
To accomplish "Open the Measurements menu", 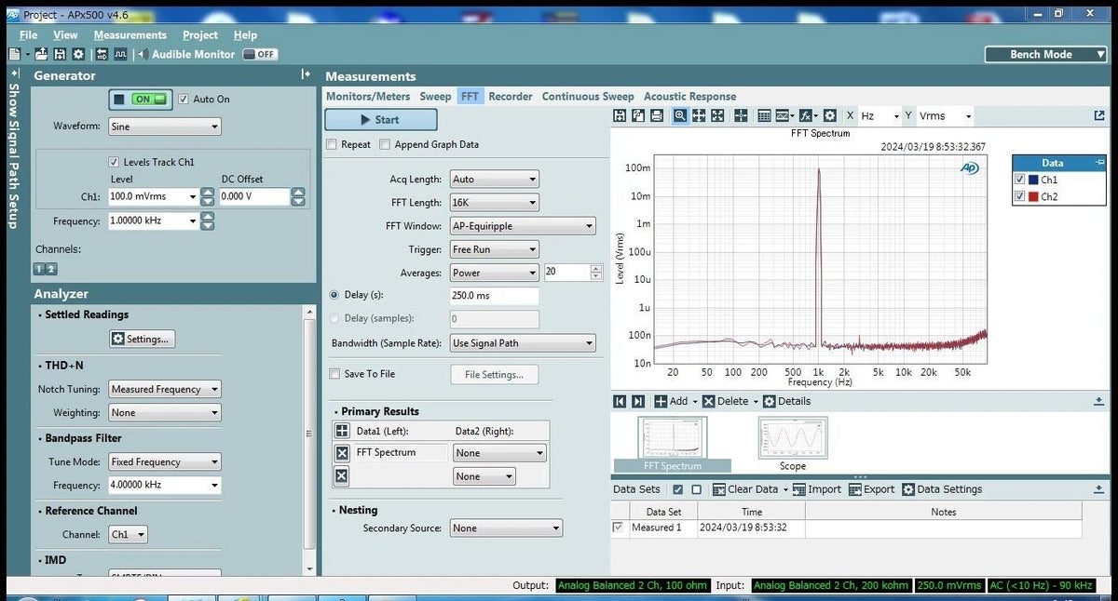I will click(x=130, y=34).
